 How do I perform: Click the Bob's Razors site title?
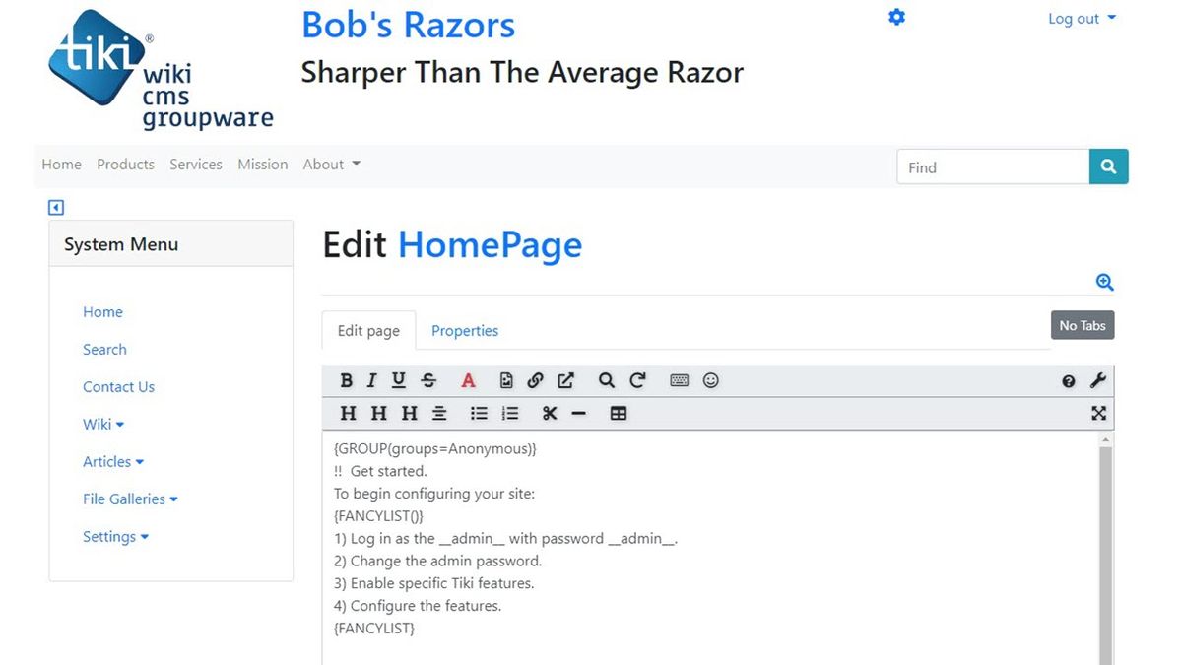407,25
